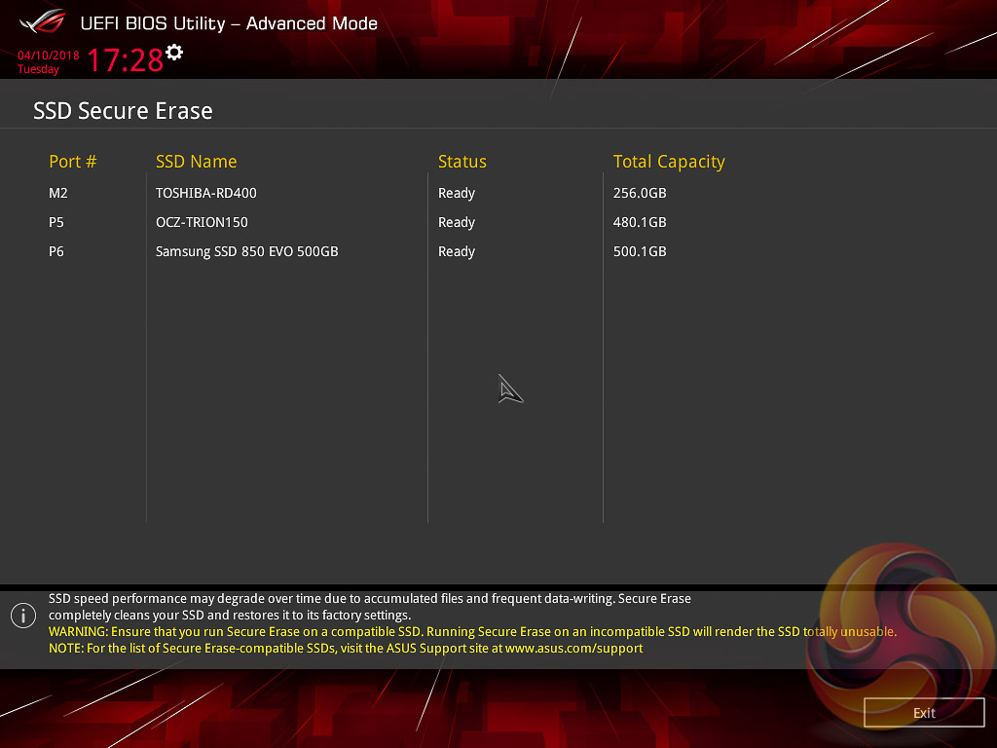Screen dimensions: 997x748
Task: Click the UEFI BIOS Utility – Advanced Mode title
Action: 229,23
